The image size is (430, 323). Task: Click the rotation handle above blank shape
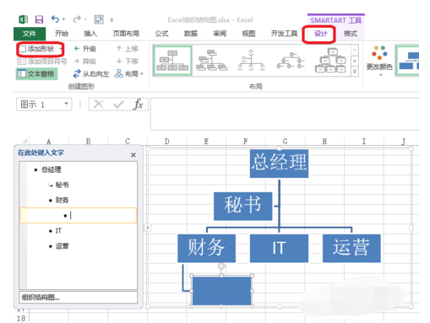pos(222,266)
